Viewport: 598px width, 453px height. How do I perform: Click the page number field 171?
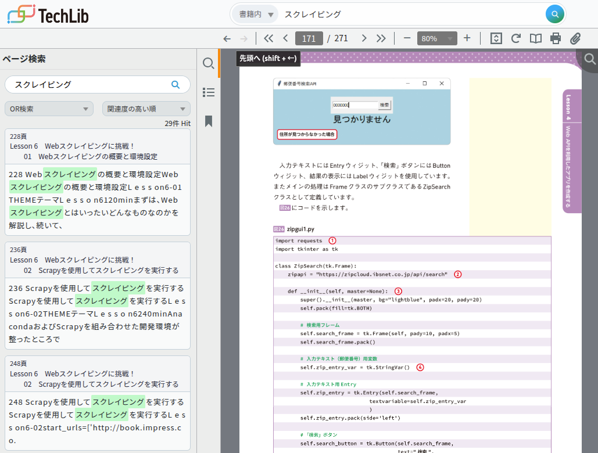[x=309, y=38]
